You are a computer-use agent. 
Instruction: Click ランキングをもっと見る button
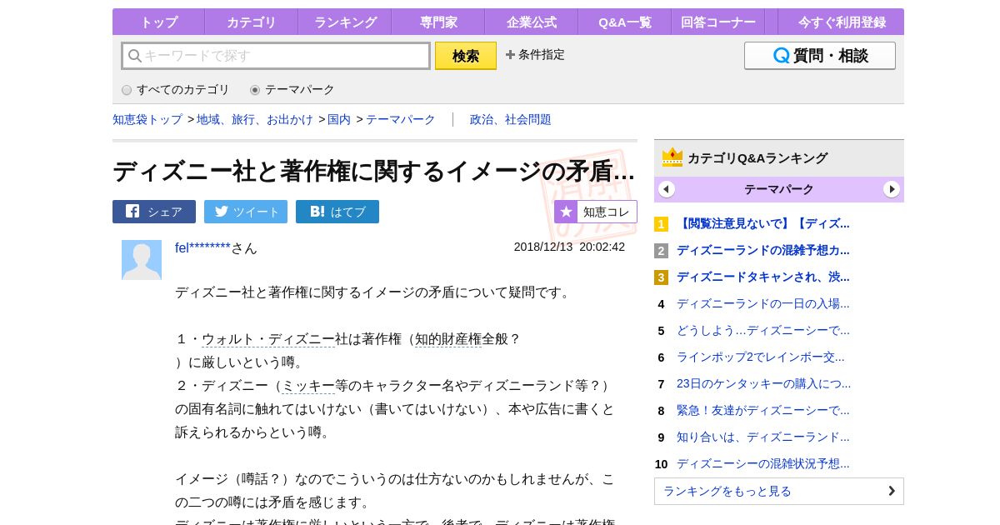coord(779,491)
